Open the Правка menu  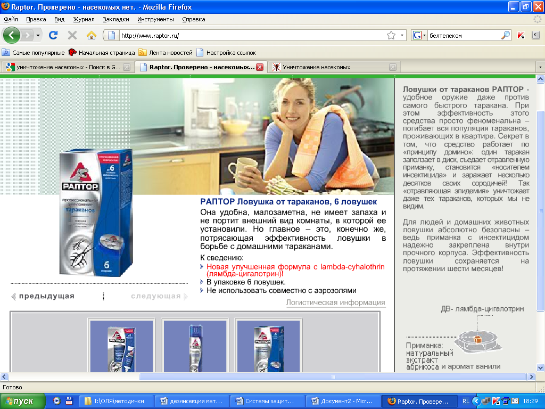[x=36, y=20]
